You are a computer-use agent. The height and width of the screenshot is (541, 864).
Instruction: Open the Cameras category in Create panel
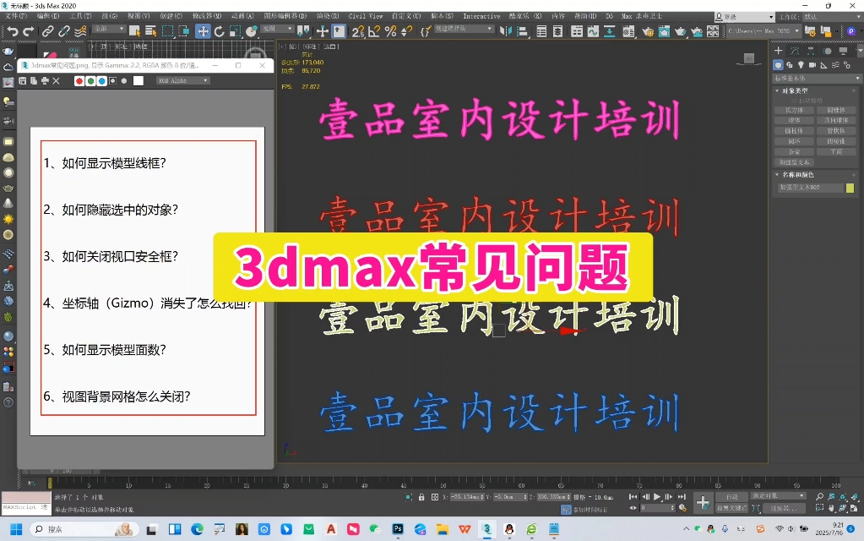[x=812, y=64]
